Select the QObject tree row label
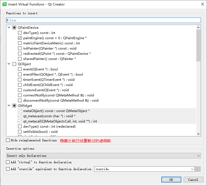 tap(24, 64)
